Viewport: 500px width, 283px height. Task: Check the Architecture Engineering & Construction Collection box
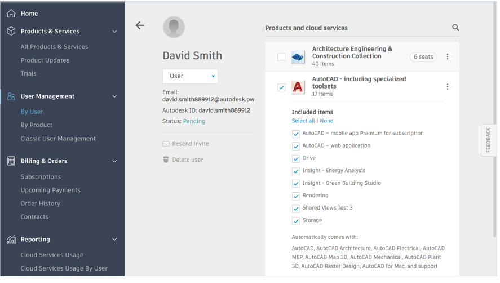pyautogui.click(x=282, y=57)
